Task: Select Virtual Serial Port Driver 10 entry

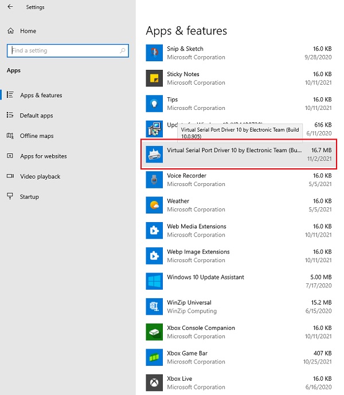Action: tap(239, 154)
